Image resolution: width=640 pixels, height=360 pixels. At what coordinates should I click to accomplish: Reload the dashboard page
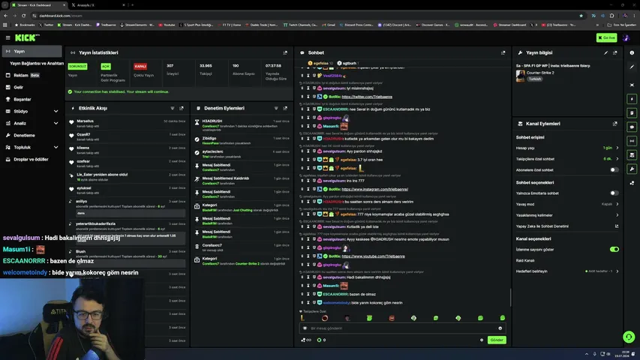pos(24,16)
